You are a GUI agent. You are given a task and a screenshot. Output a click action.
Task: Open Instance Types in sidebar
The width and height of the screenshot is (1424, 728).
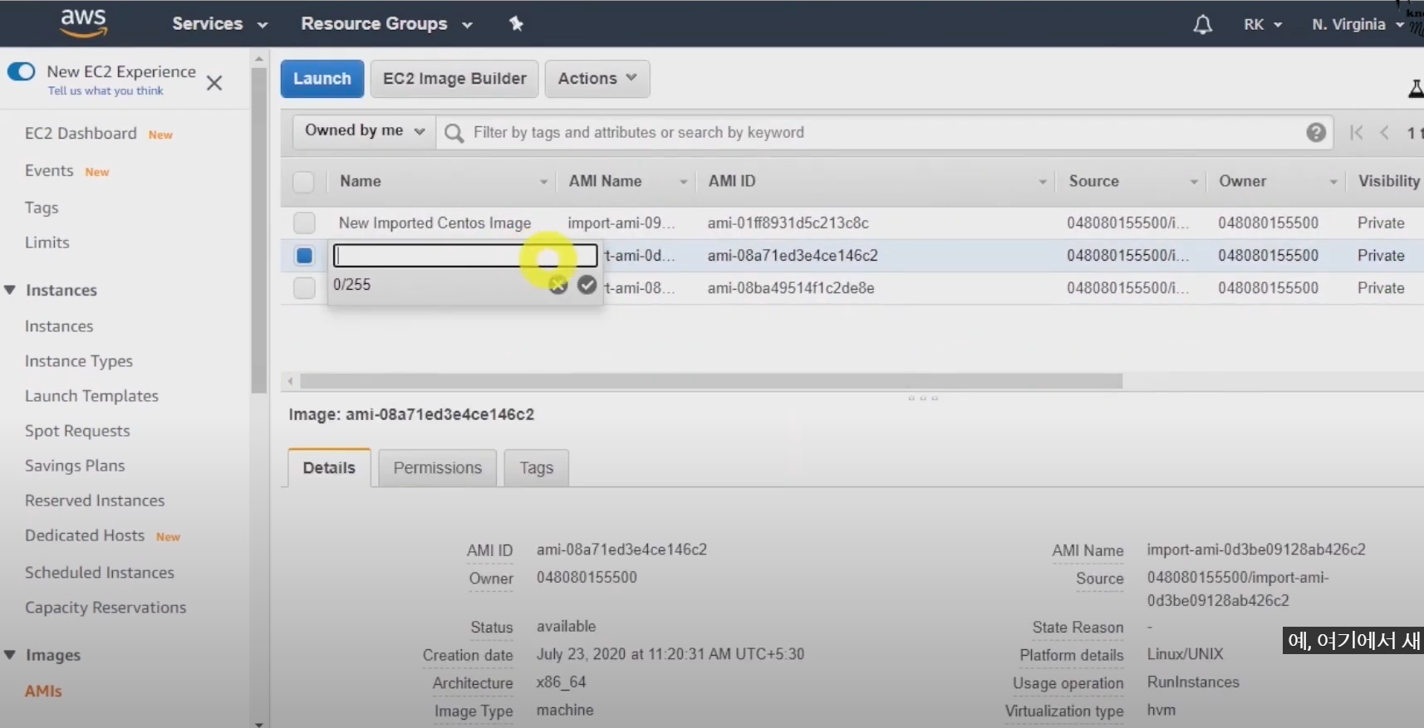click(x=79, y=361)
